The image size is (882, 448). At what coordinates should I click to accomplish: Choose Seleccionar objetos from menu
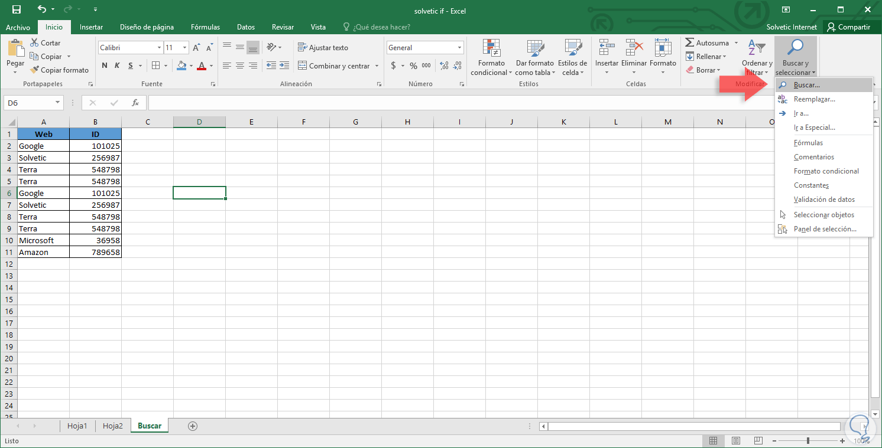coord(823,215)
